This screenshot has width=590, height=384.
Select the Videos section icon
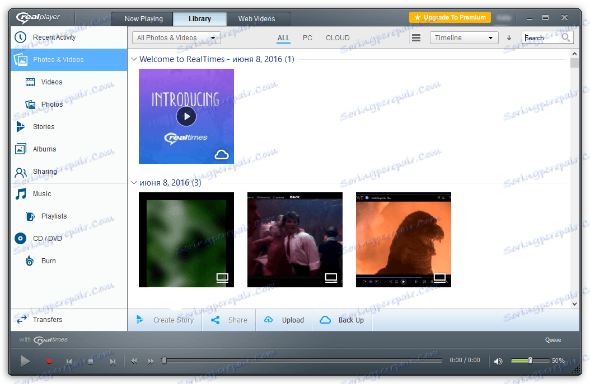point(31,82)
